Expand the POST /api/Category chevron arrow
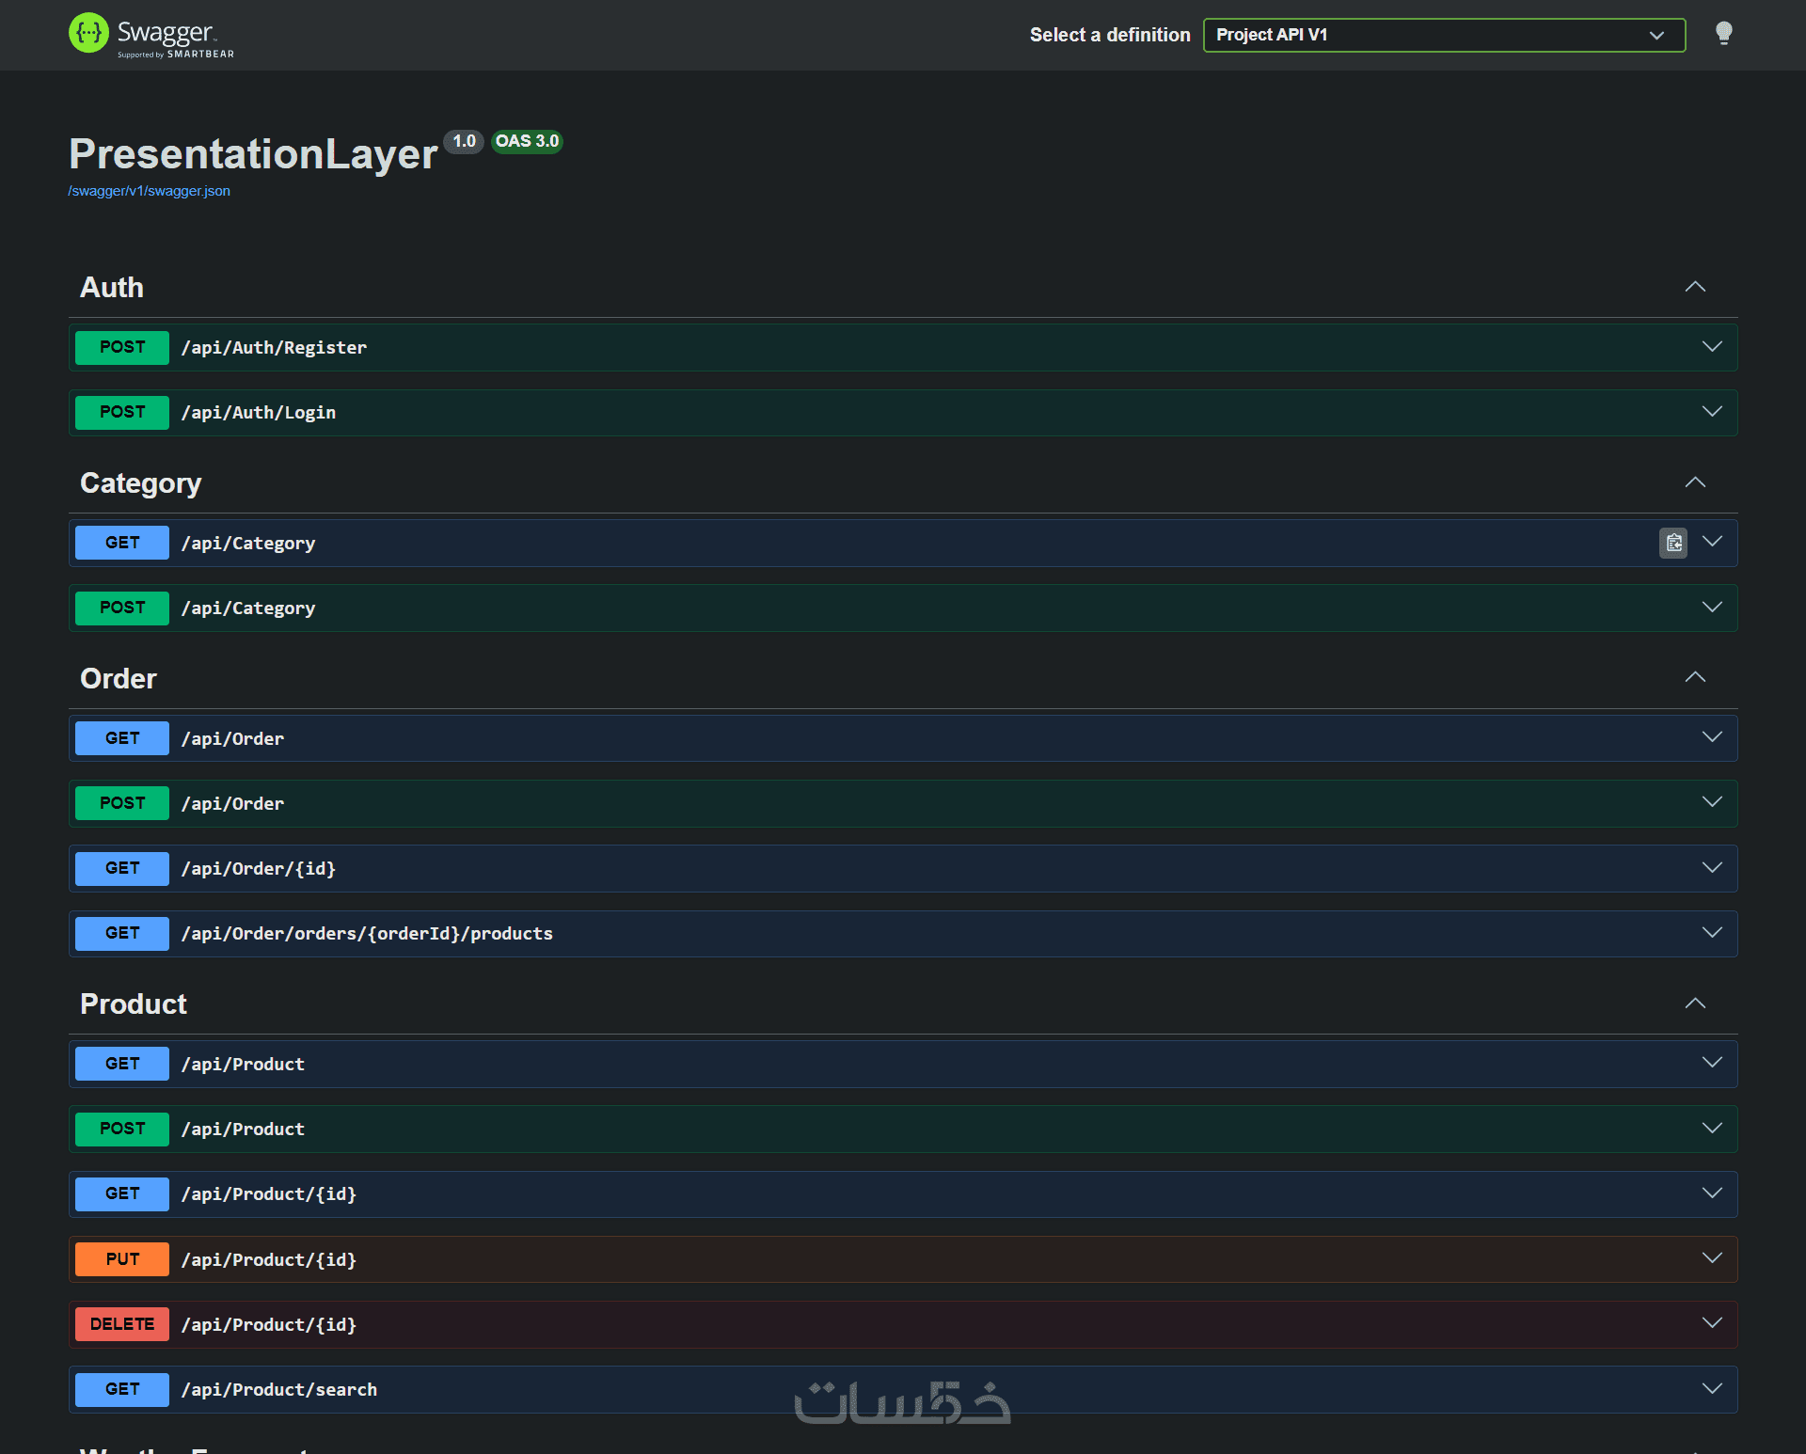This screenshot has width=1806, height=1454. pyautogui.click(x=1712, y=607)
